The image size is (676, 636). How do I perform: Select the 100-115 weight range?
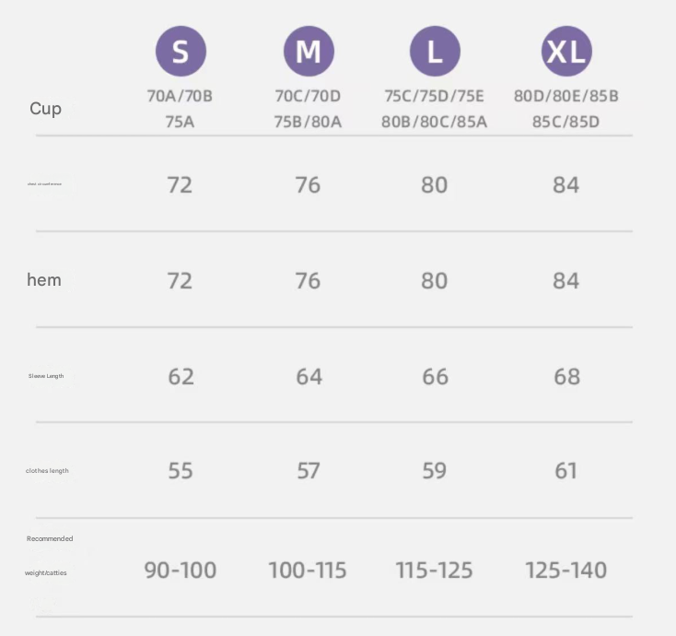[308, 570]
